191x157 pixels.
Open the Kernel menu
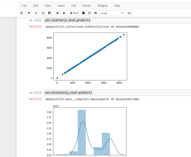click(x=86, y=6)
